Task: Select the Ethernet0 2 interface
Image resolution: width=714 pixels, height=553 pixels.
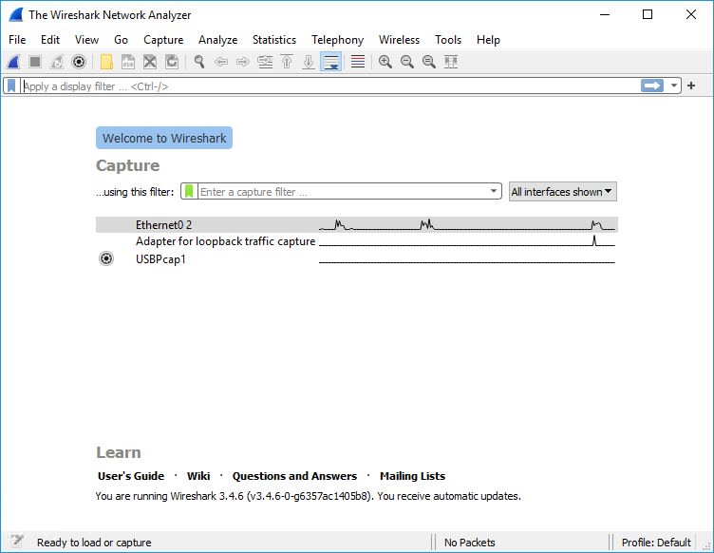Action: 357,224
